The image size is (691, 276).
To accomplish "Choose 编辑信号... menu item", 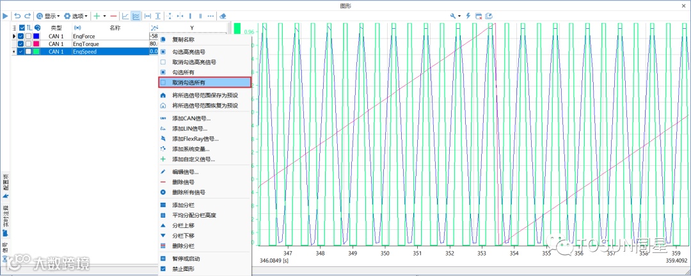I will point(205,172).
